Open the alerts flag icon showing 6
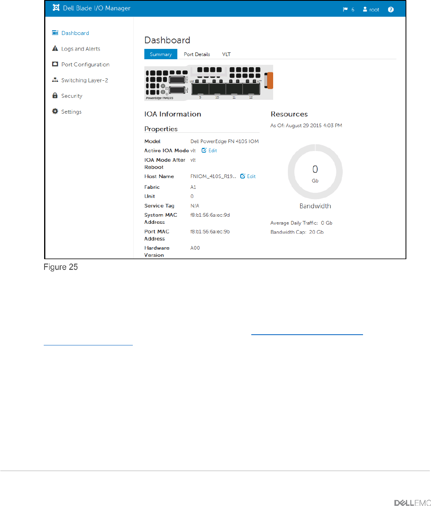Screen dimensions: 431x506 click(x=346, y=10)
